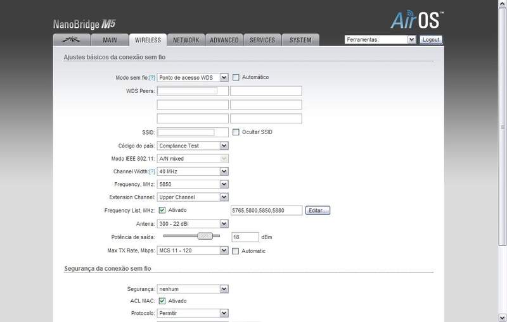The width and height of the screenshot is (507, 322).
Task: Click the second-row left WDS Peers field
Action: [x=193, y=104]
